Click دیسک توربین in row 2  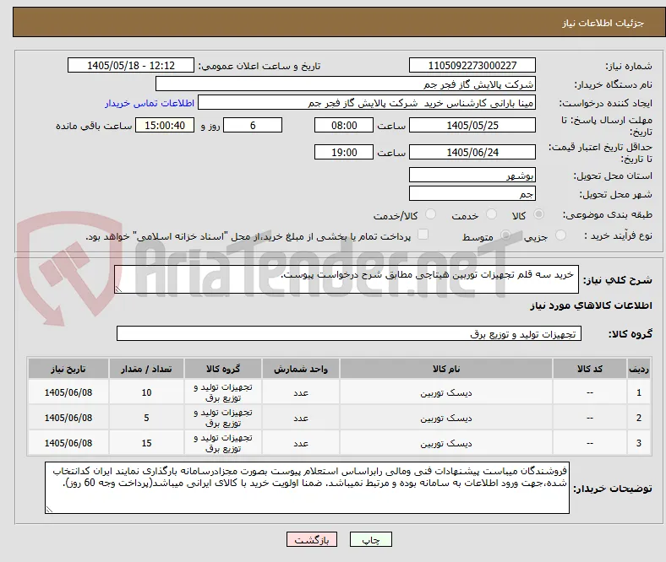[x=446, y=419]
